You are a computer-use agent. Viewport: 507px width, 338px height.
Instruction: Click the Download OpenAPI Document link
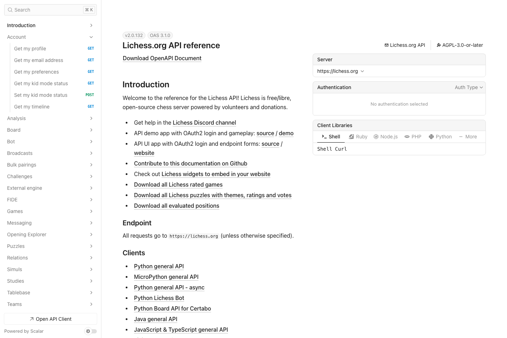[162, 58]
